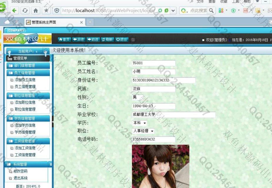Click the 刷新 refresh toolbar button

pos(107,39)
